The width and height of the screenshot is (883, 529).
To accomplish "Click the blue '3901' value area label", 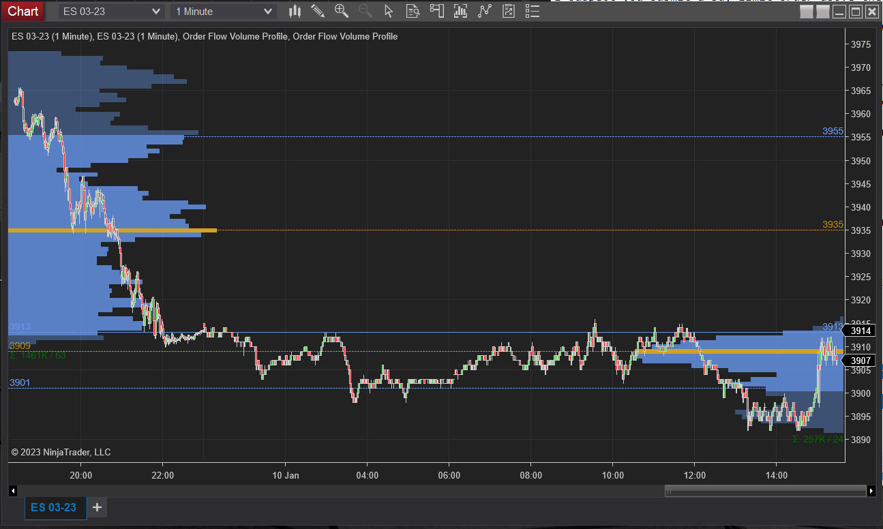I will tap(20, 382).
